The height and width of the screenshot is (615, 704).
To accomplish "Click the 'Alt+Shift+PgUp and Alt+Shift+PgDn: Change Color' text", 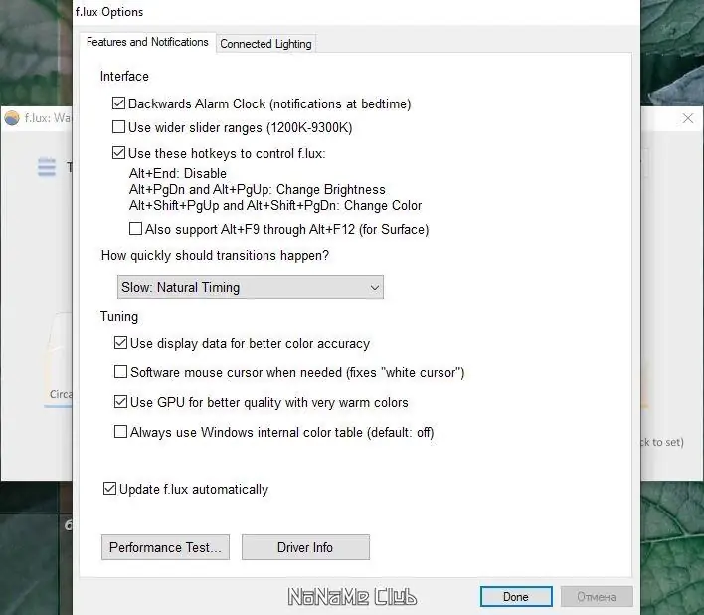I will click(275, 206).
